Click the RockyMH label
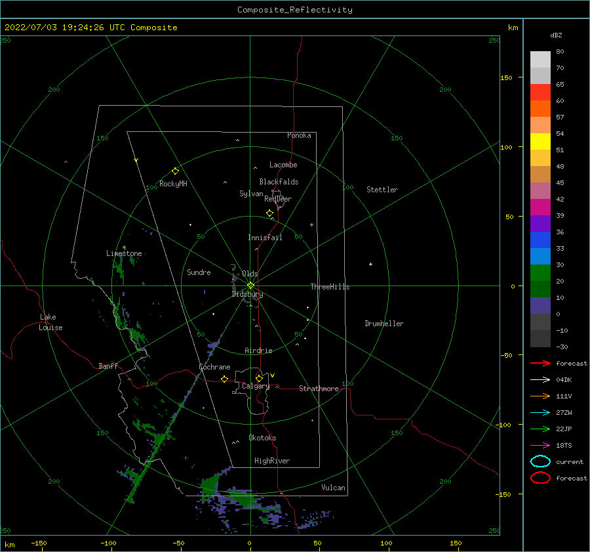 [173, 184]
